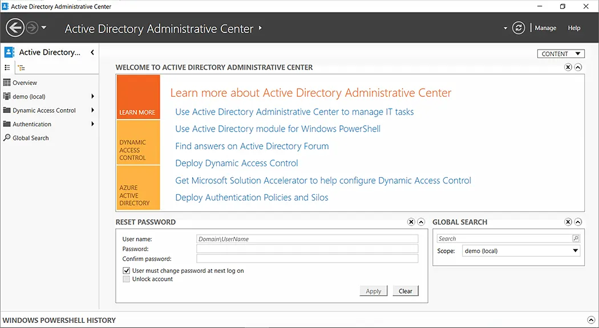Open 'Use Active Directory module for Windows PowerShell' link
Image resolution: width=599 pixels, height=328 pixels.
pos(278,129)
